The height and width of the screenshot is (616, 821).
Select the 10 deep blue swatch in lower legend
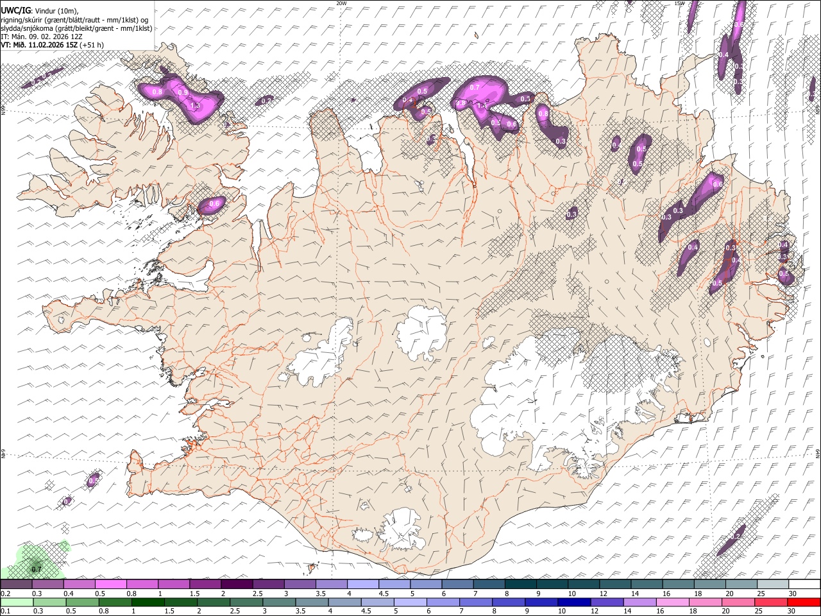click(575, 602)
